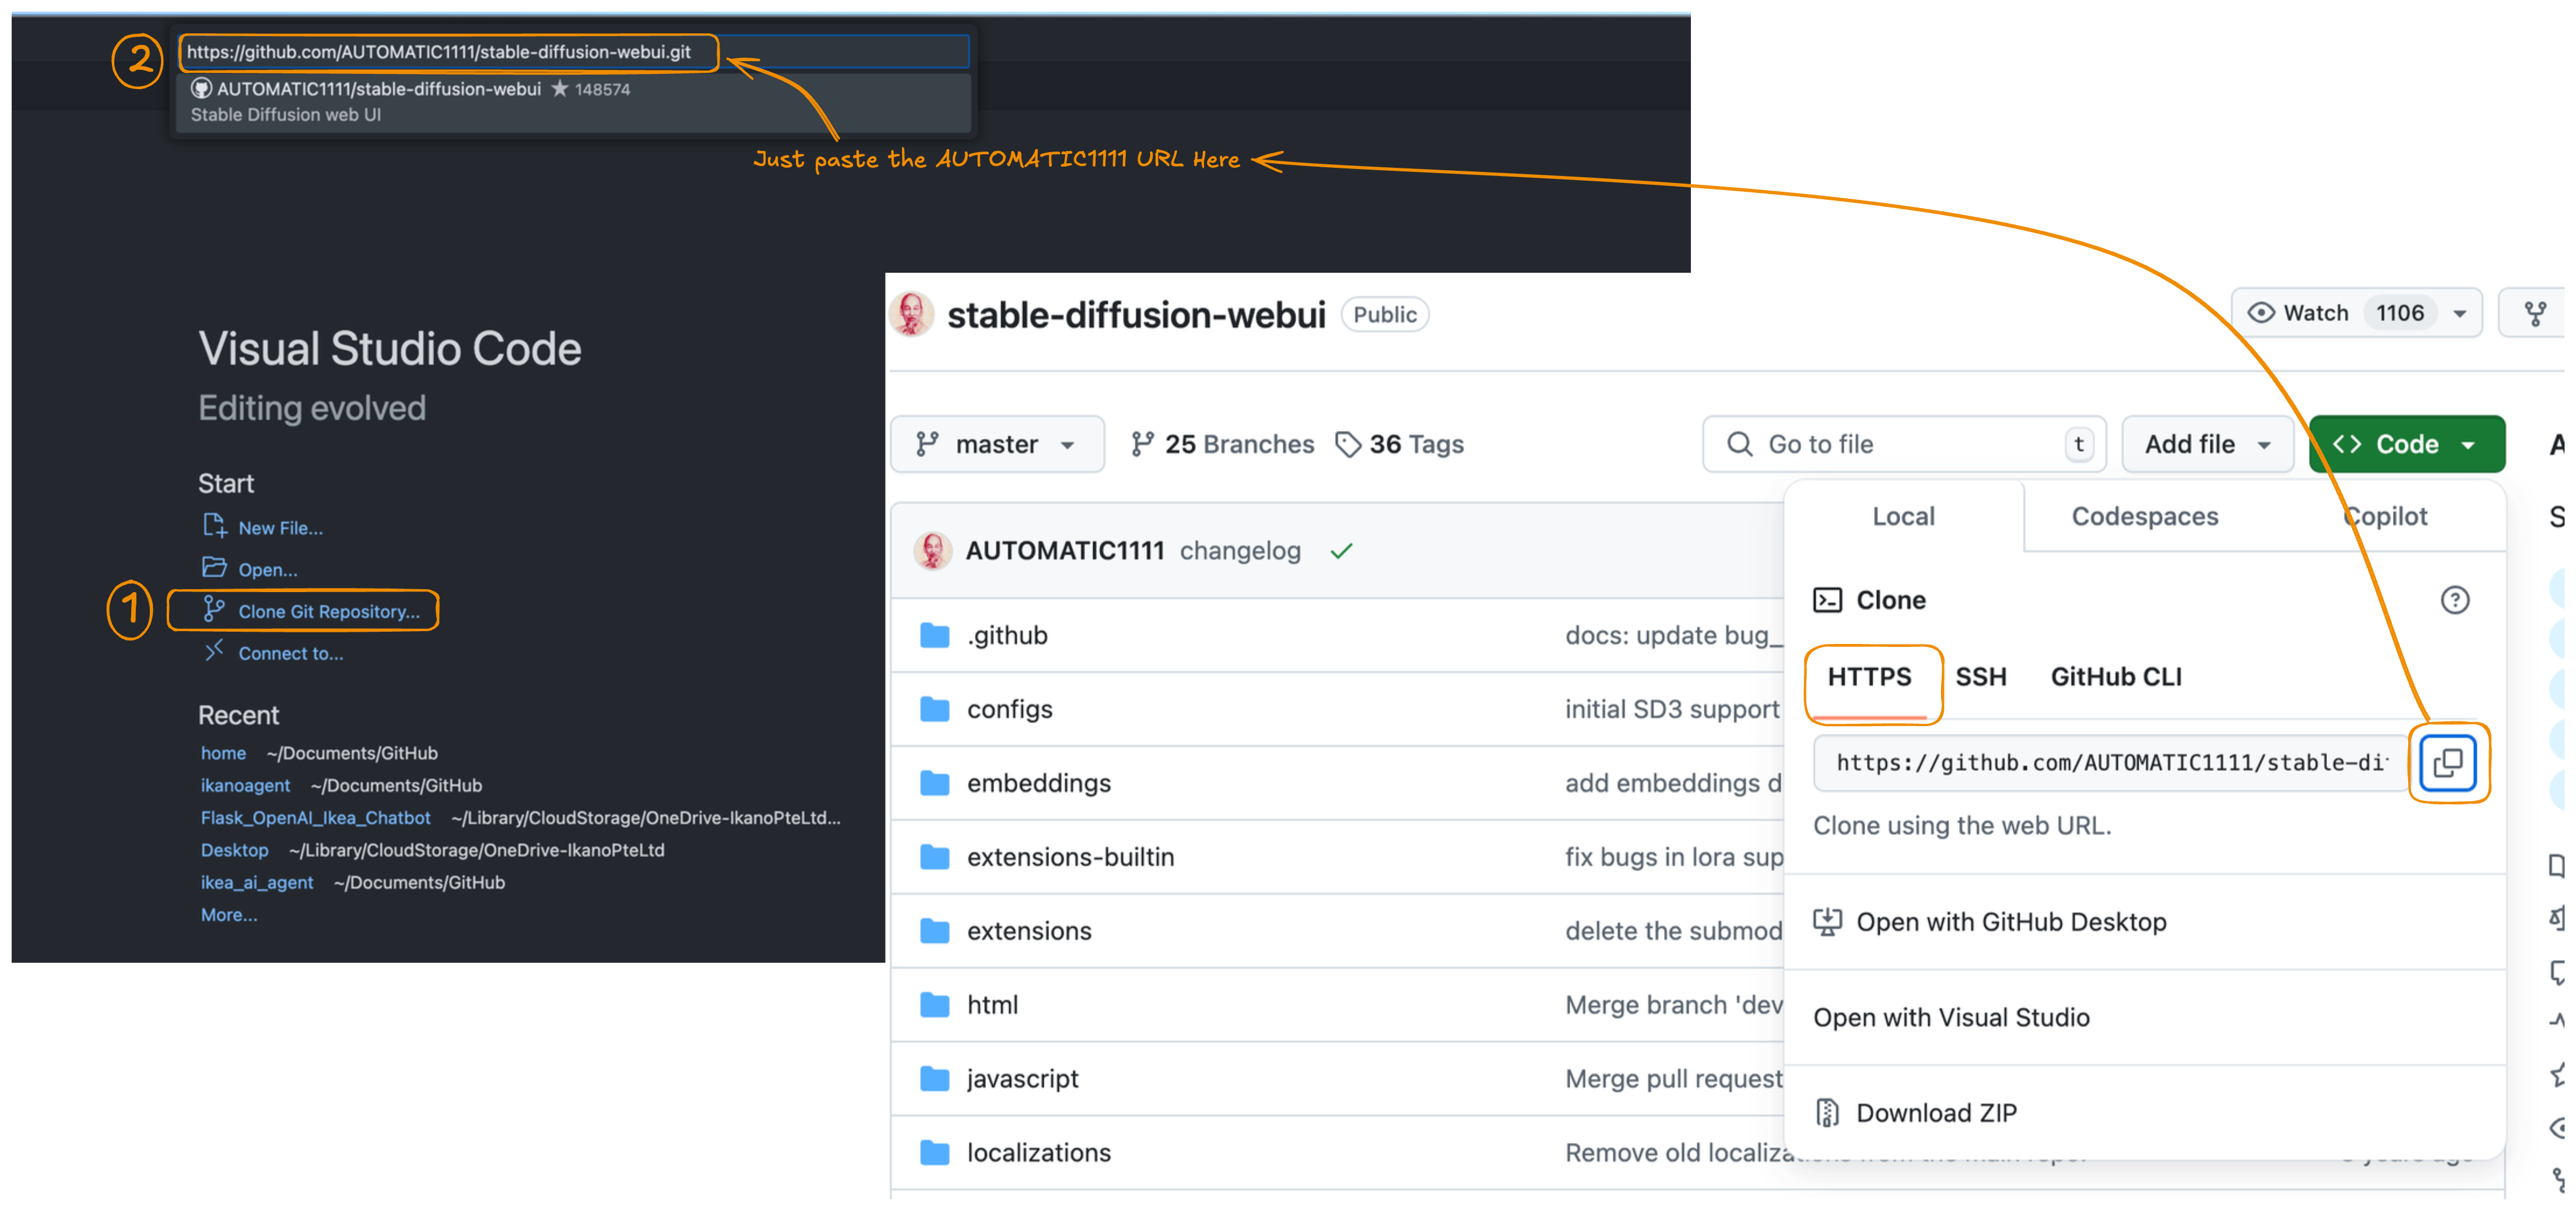2576x1211 pixels.
Task: Click the Go to file search field
Action: pos(1904,443)
